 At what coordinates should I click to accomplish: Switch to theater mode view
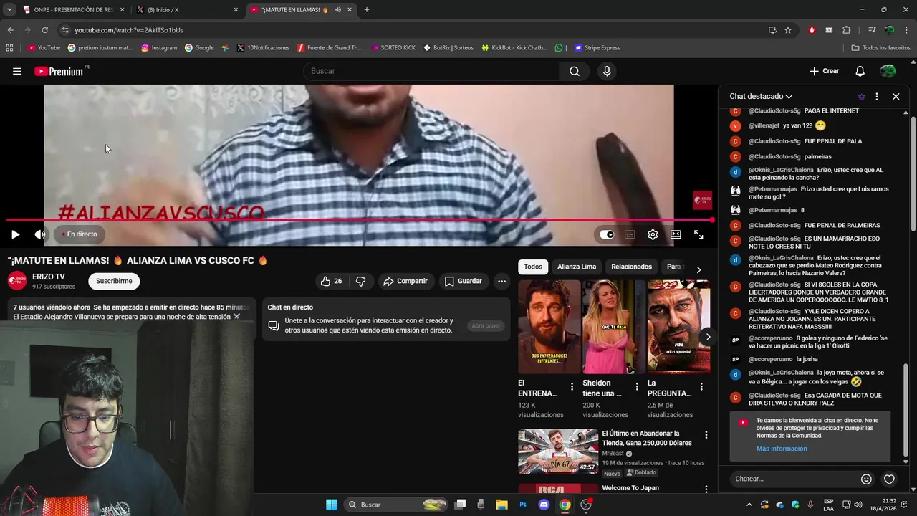point(676,234)
